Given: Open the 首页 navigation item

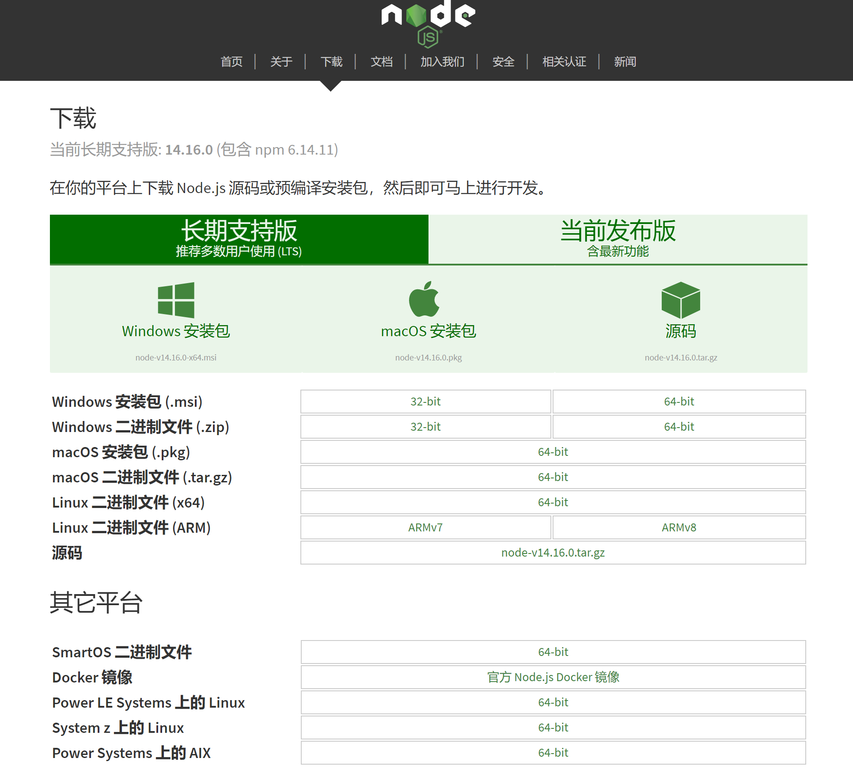Looking at the screenshot, I should click(x=231, y=62).
